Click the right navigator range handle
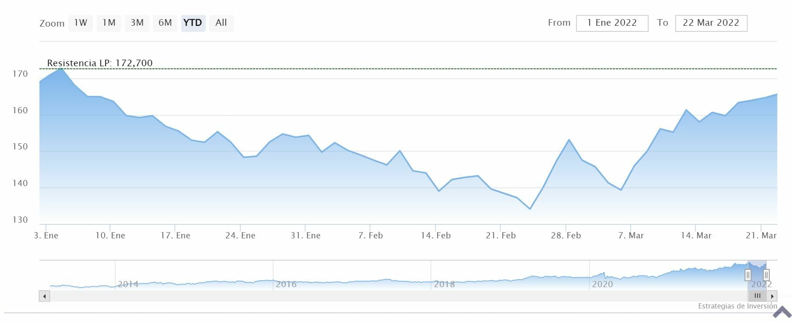The height and width of the screenshot is (322, 792). coord(766,275)
